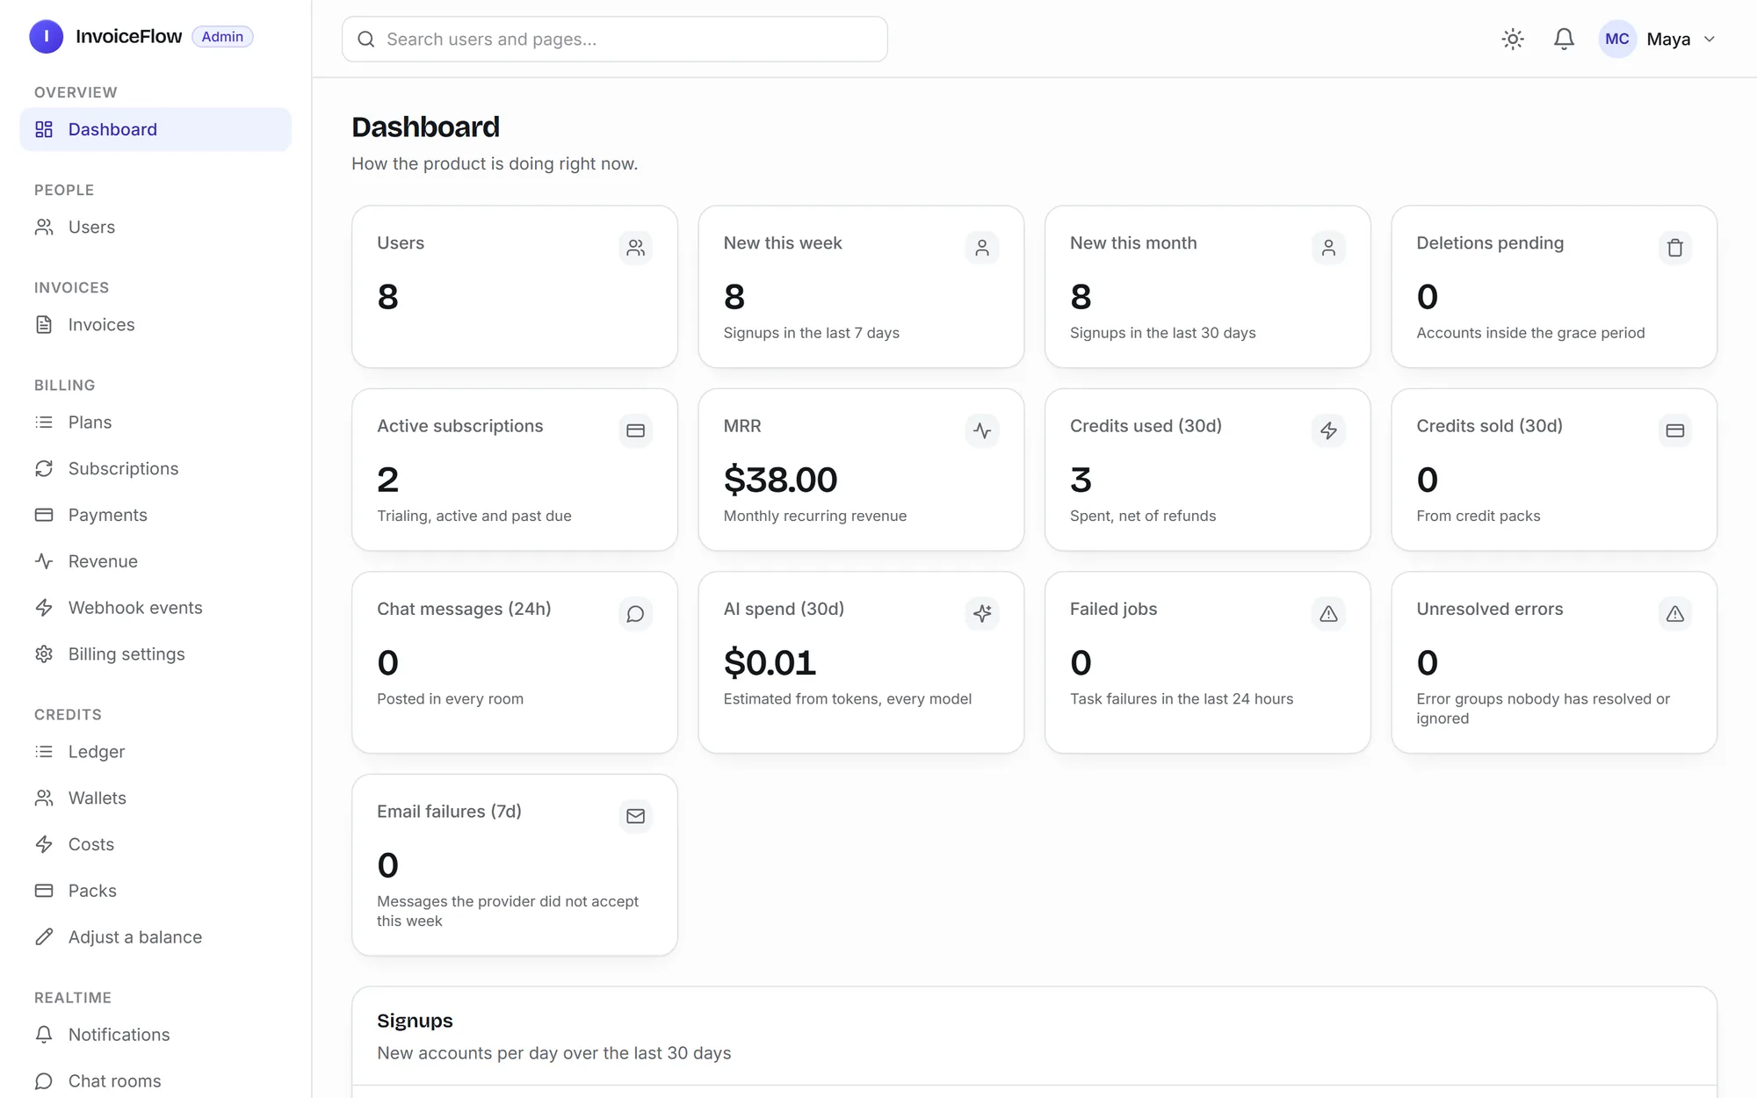The image size is (1757, 1098).
Task: Click the Adjust a balance pencil icon
Action: coord(44,937)
